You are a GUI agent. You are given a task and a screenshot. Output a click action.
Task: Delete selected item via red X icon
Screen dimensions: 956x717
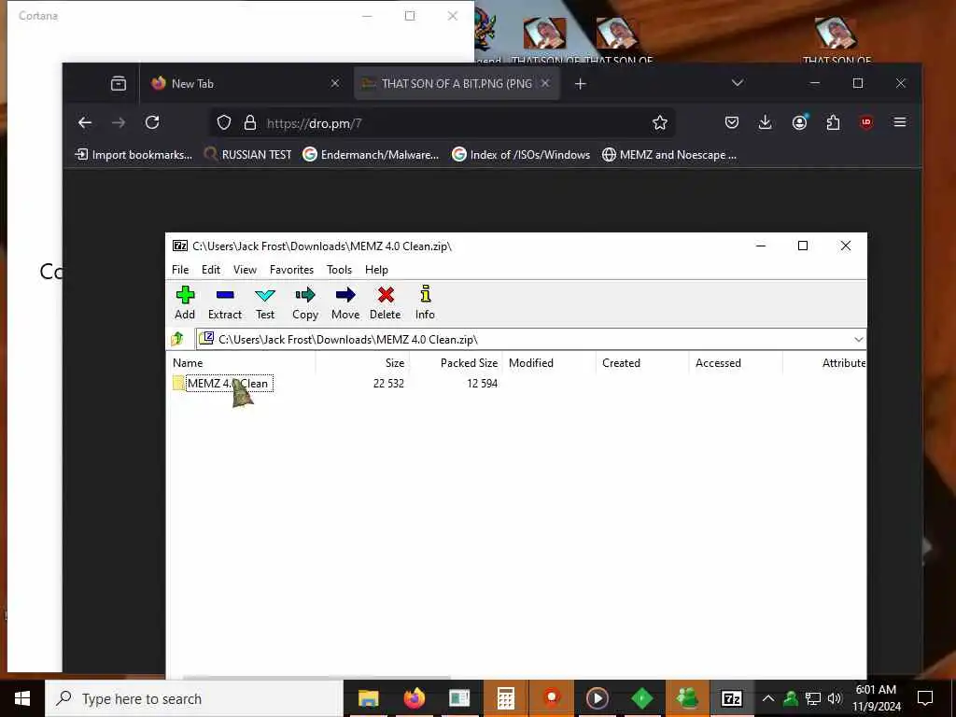[386, 302]
